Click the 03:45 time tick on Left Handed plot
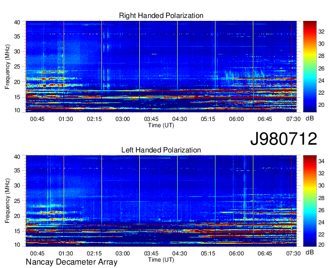The width and height of the screenshot is (330, 268). pos(151,253)
